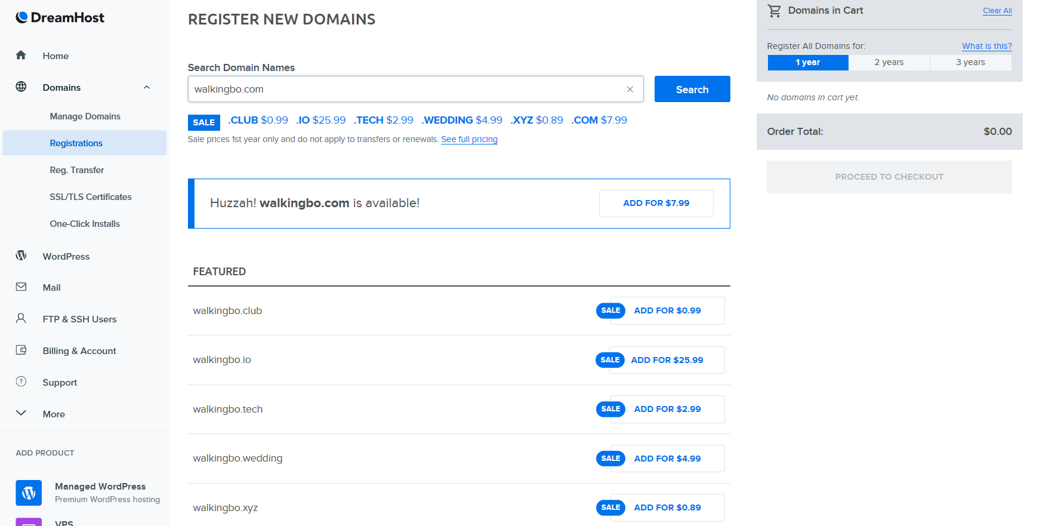This screenshot has width=1052, height=526.
Task: Open Mail section
Action: (x=52, y=288)
